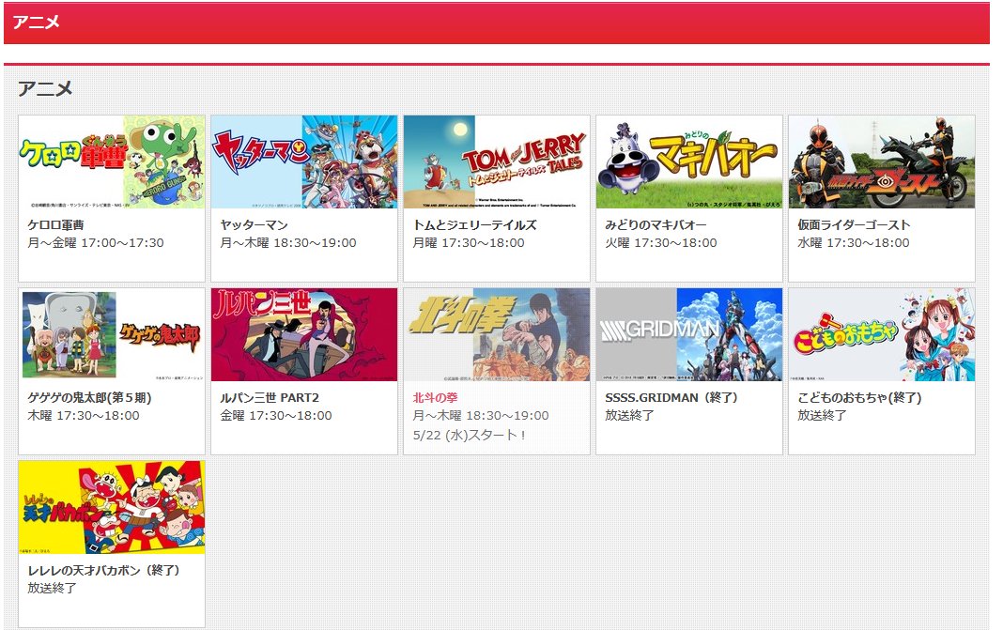The image size is (1003, 630).
Task: Click the レレレの天才バカボン (終了) title link
Action: pos(103,571)
